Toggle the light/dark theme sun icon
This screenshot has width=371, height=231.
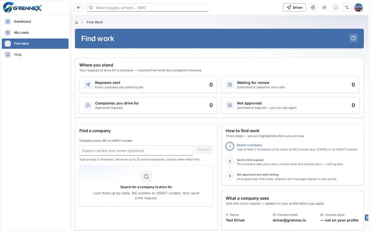tap(324, 8)
